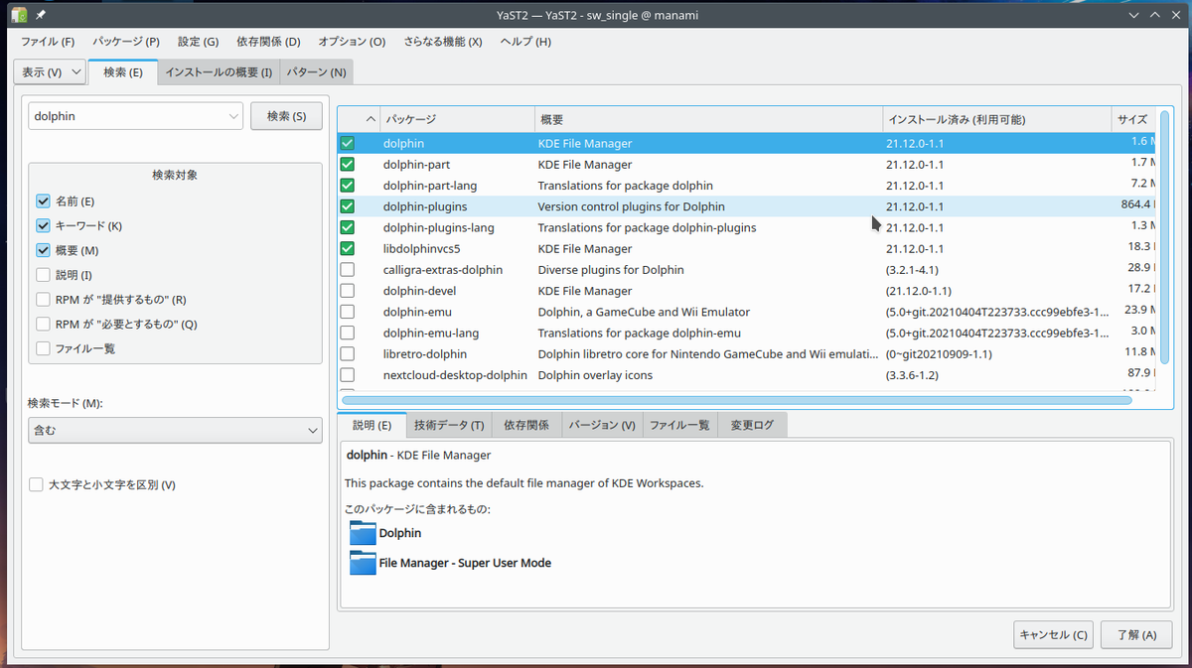This screenshot has height=668, width=1192.
Task: Open the バージョン (V) tab
Action: (x=603, y=425)
